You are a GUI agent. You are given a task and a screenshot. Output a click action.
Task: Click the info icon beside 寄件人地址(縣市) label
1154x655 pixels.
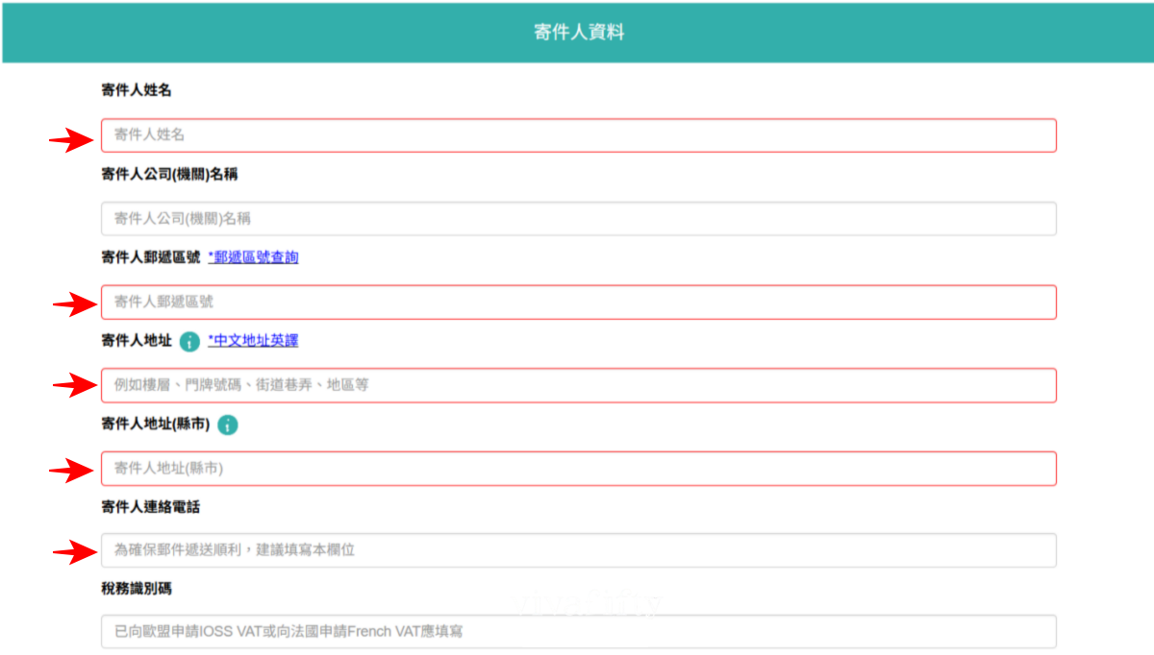(x=228, y=425)
